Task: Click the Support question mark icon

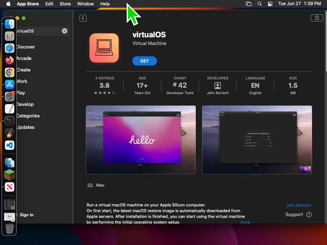Action: click(309, 215)
